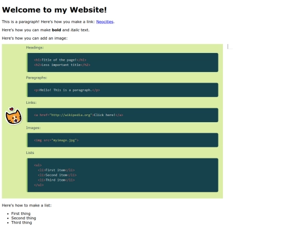Select the bold word in paragraph

coord(56,30)
